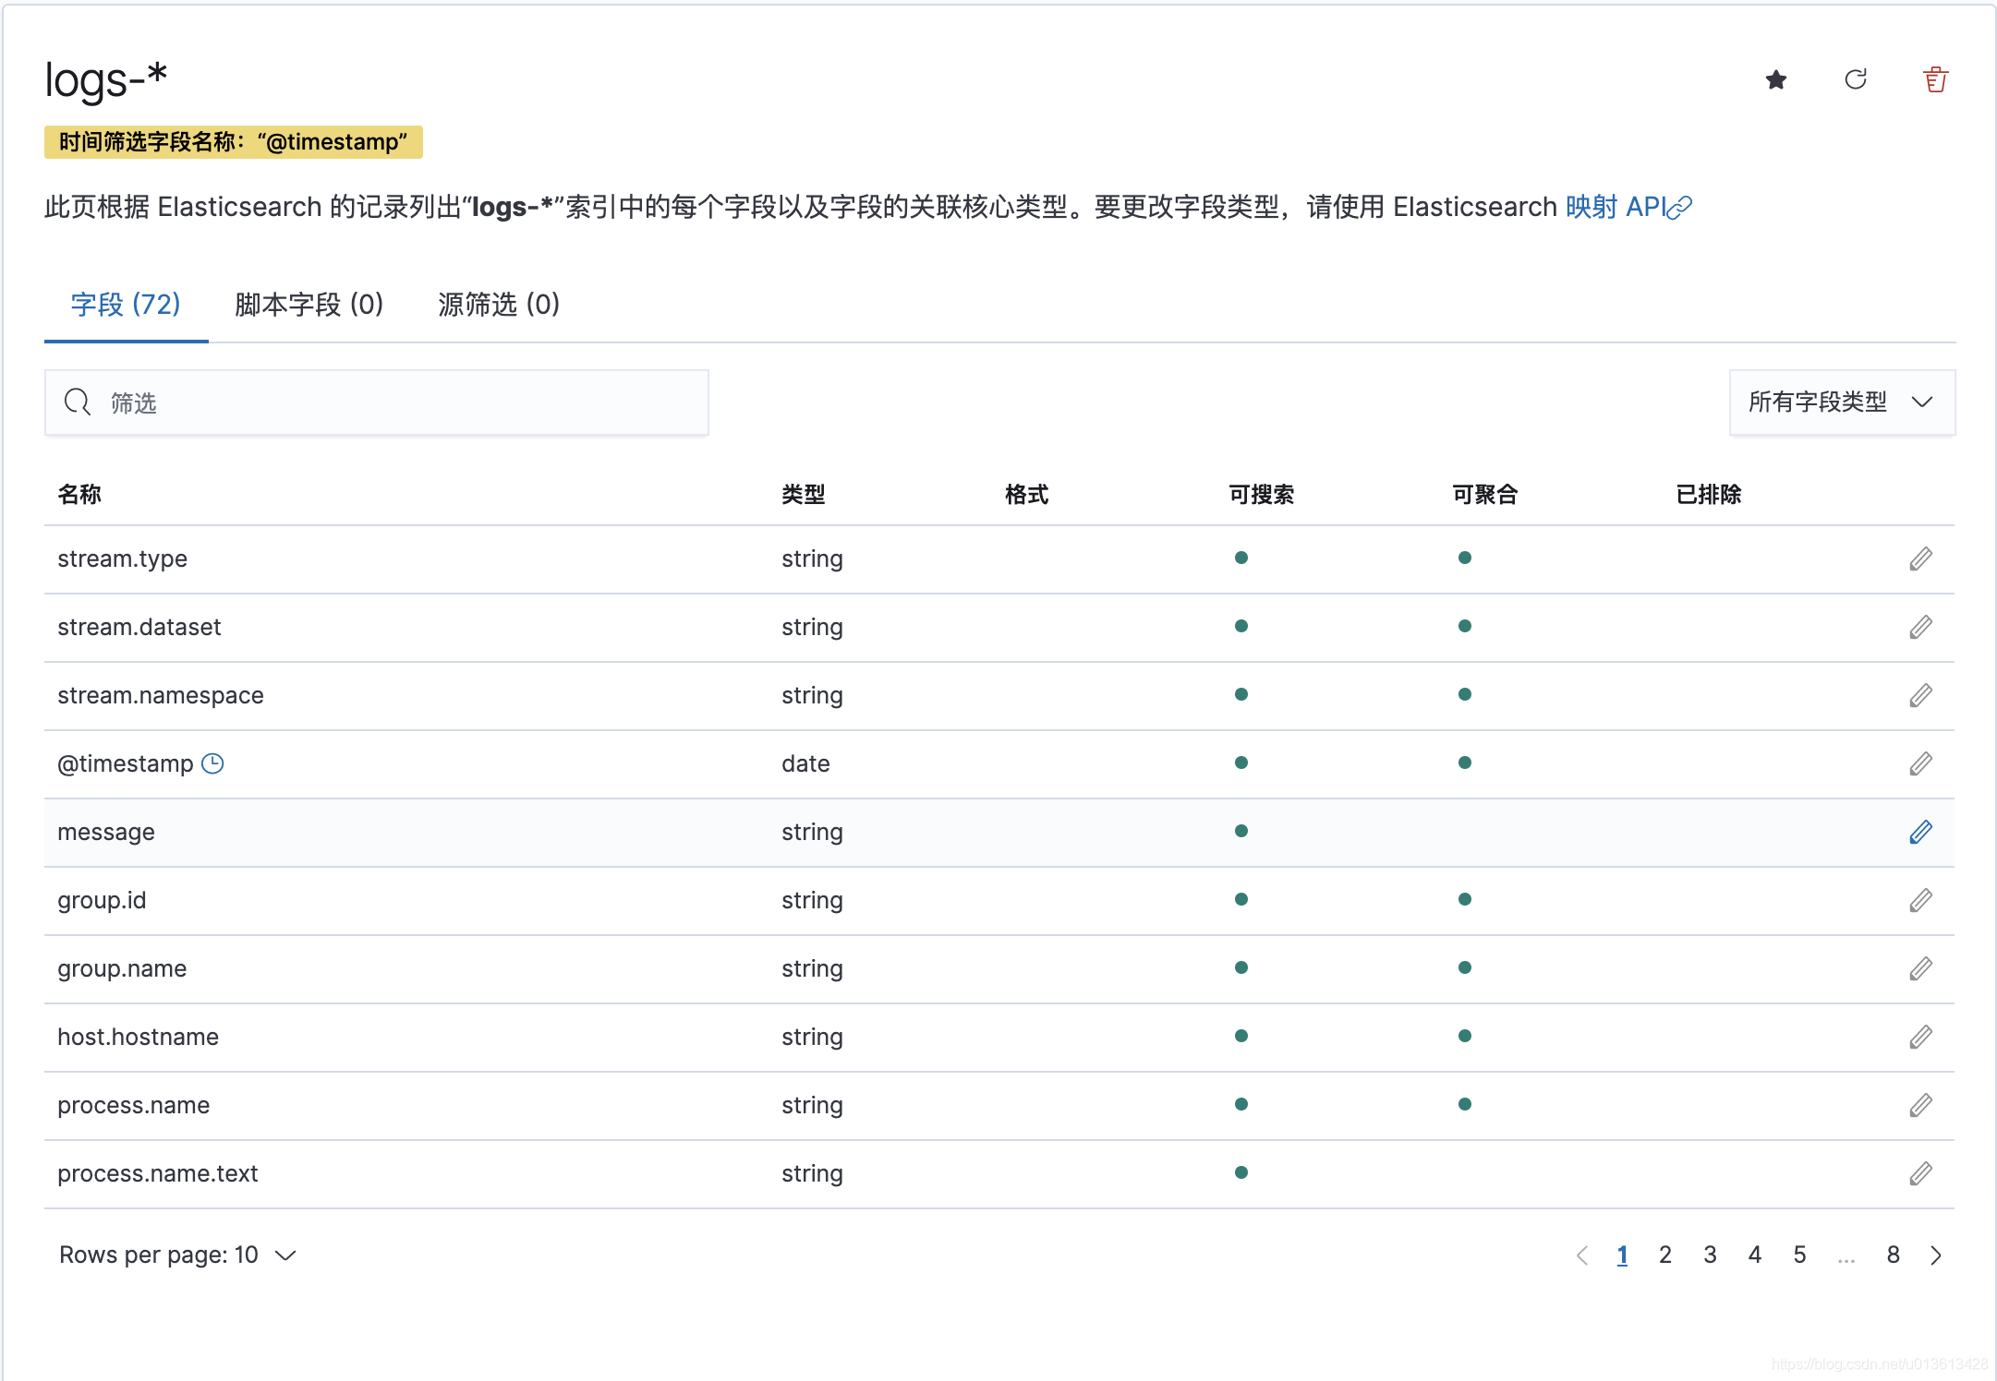Viewport: 1997px width, 1381px height.
Task: Select the stream.dataset field name
Action: point(139,628)
